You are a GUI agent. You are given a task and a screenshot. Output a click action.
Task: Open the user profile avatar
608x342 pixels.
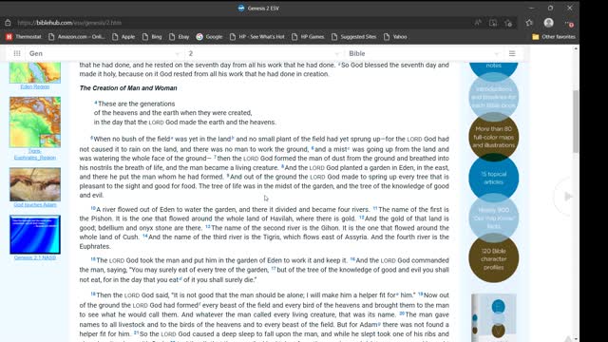pos(548,23)
